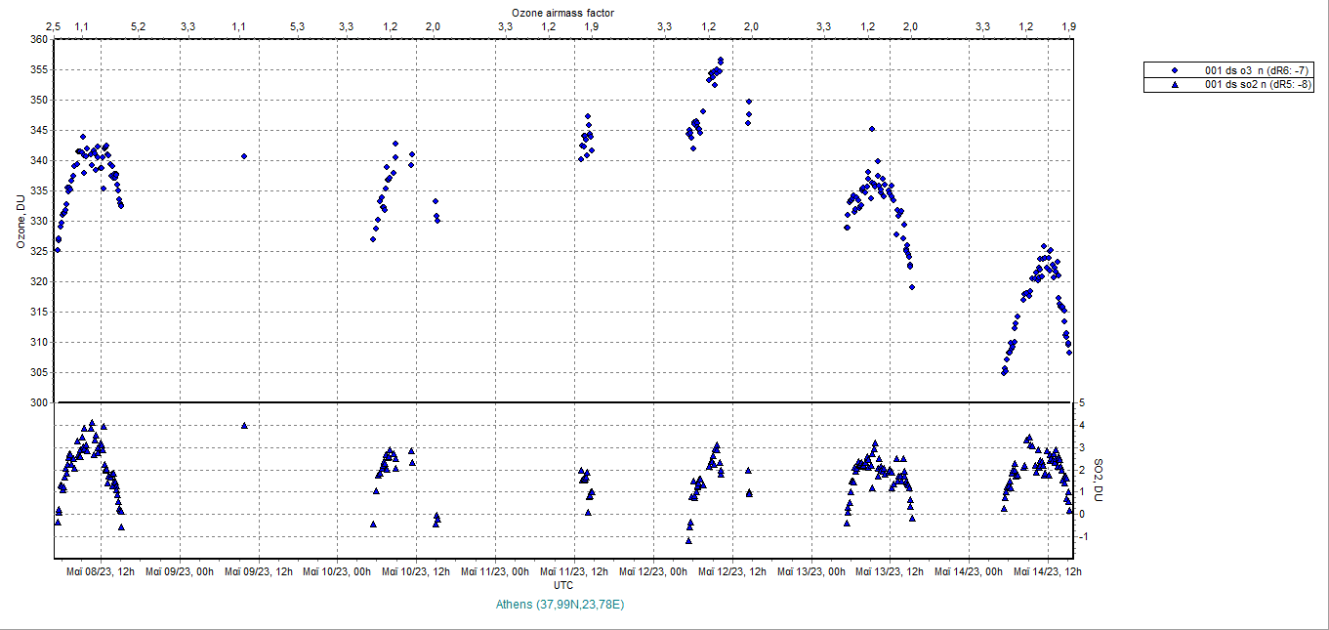Image resolution: width=1329 pixels, height=630 pixels.
Task: Click the lowest ozone point on Mai 14 morning
Action: tap(1004, 372)
